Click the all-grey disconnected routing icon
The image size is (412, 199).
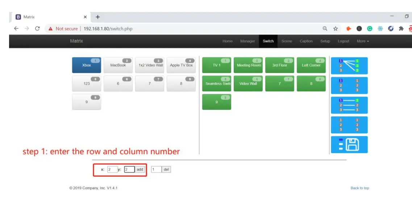point(349,125)
